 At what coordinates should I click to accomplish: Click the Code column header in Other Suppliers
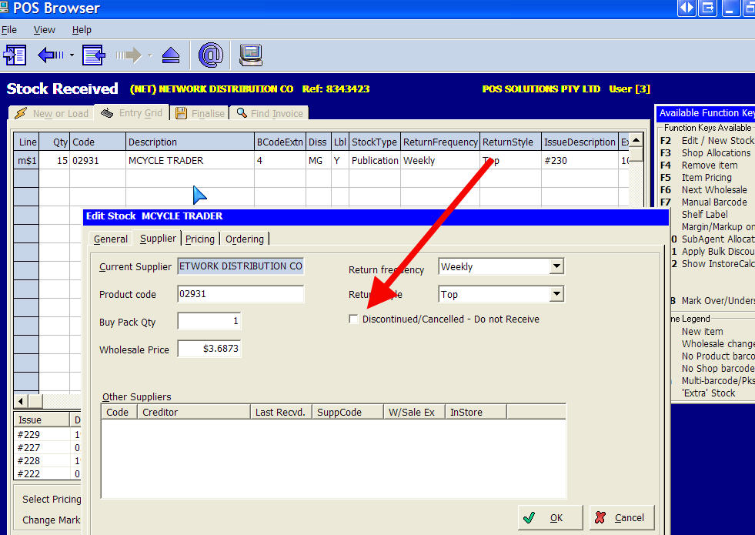pyautogui.click(x=119, y=412)
